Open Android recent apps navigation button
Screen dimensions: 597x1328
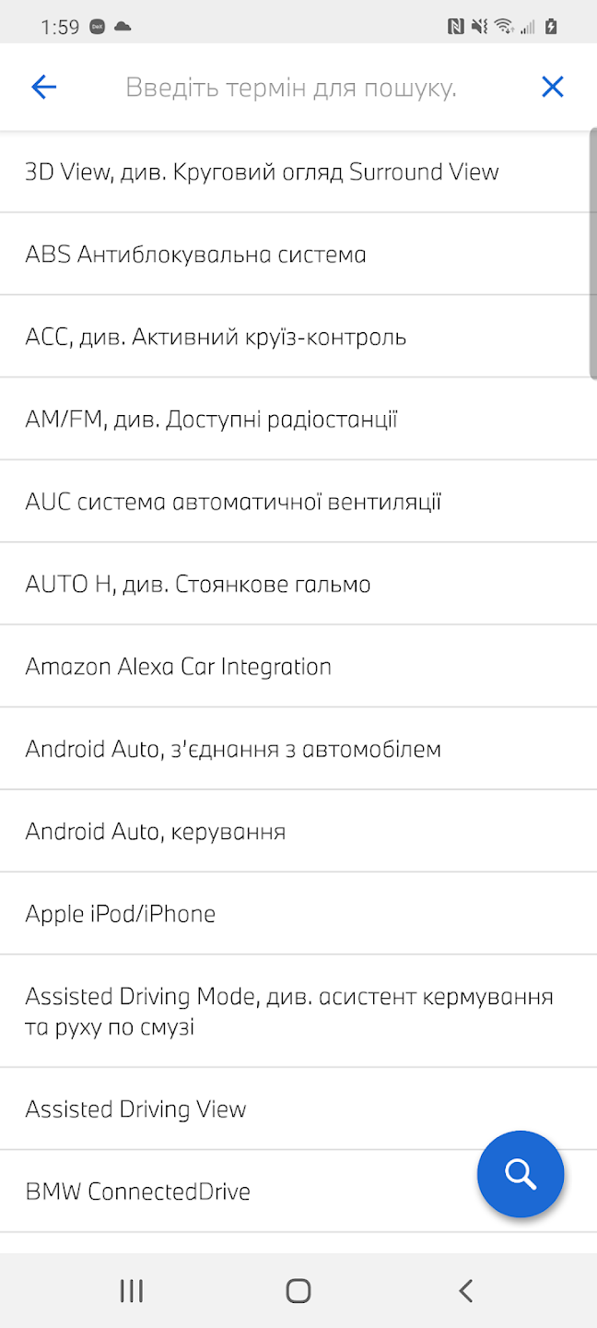[132, 1290]
